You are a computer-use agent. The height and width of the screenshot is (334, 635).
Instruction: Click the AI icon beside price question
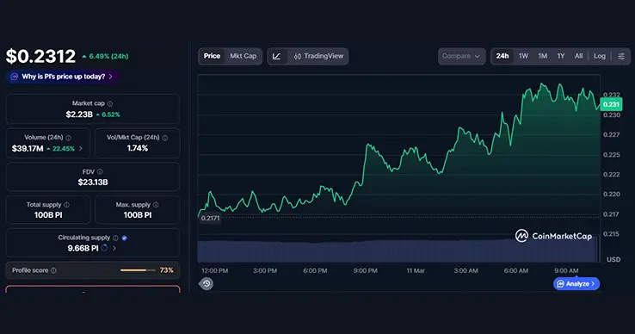tap(15, 77)
